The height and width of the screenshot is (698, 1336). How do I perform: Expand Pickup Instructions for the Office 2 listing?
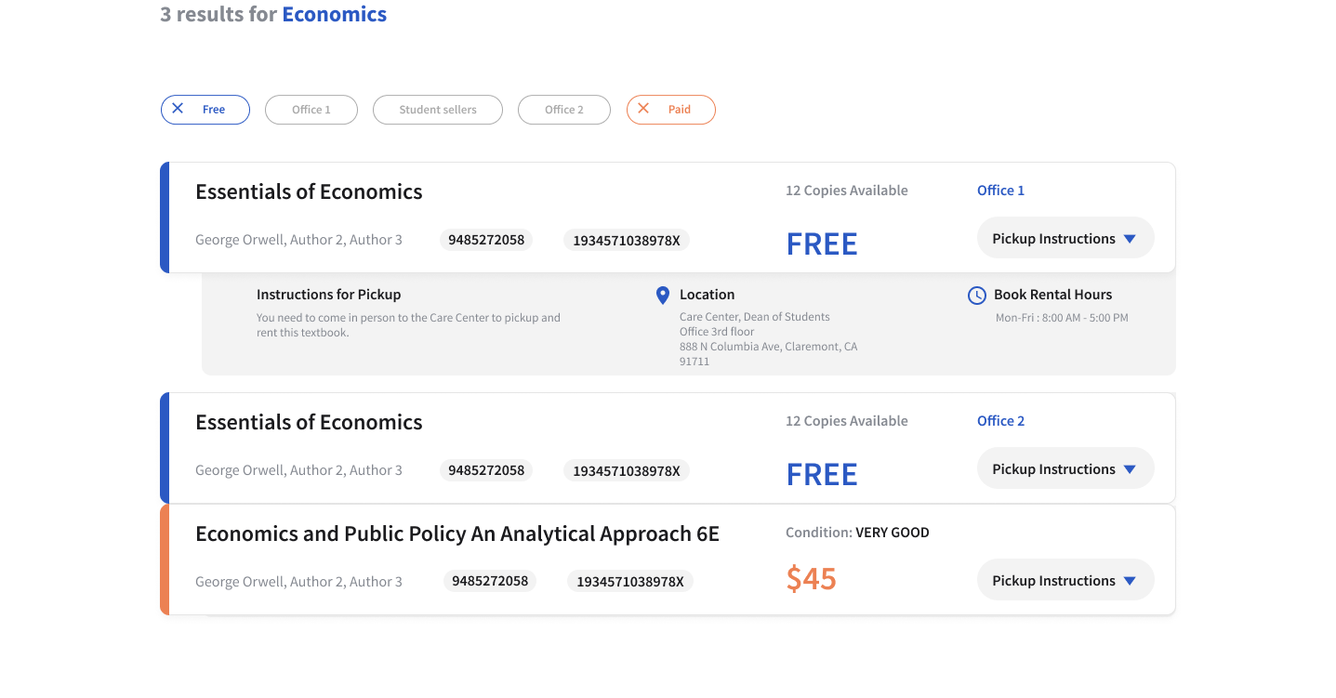[x=1065, y=469]
